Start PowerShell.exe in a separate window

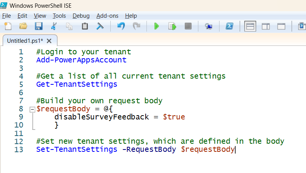click(229, 26)
